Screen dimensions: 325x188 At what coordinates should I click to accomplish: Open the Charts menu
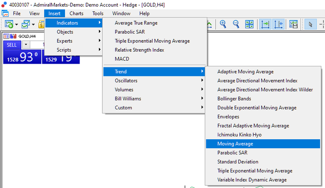click(x=76, y=14)
